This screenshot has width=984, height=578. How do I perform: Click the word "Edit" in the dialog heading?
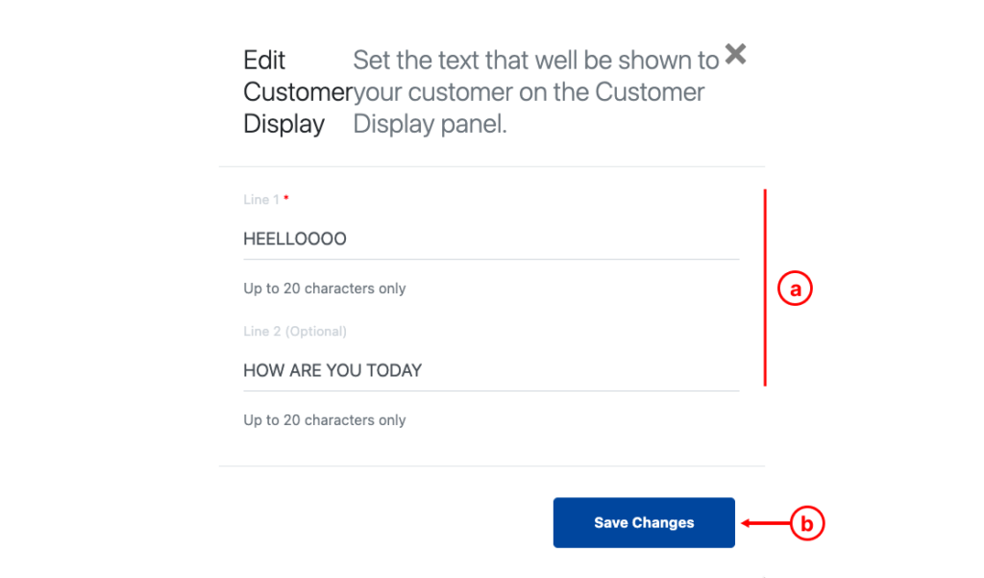click(x=264, y=61)
